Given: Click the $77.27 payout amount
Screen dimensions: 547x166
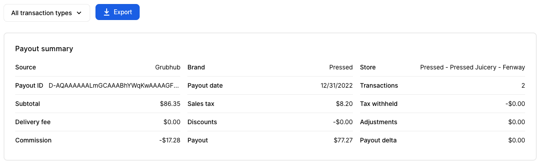Looking at the screenshot, I should pyautogui.click(x=343, y=140).
